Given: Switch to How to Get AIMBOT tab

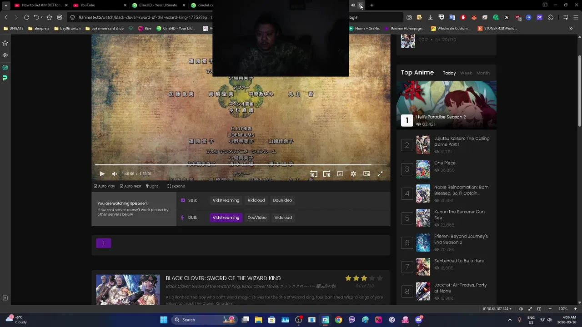Looking at the screenshot, I should pos(41,5).
